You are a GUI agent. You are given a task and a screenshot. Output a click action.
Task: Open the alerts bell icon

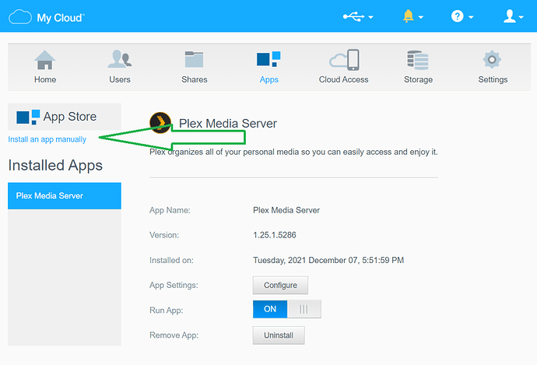408,16
